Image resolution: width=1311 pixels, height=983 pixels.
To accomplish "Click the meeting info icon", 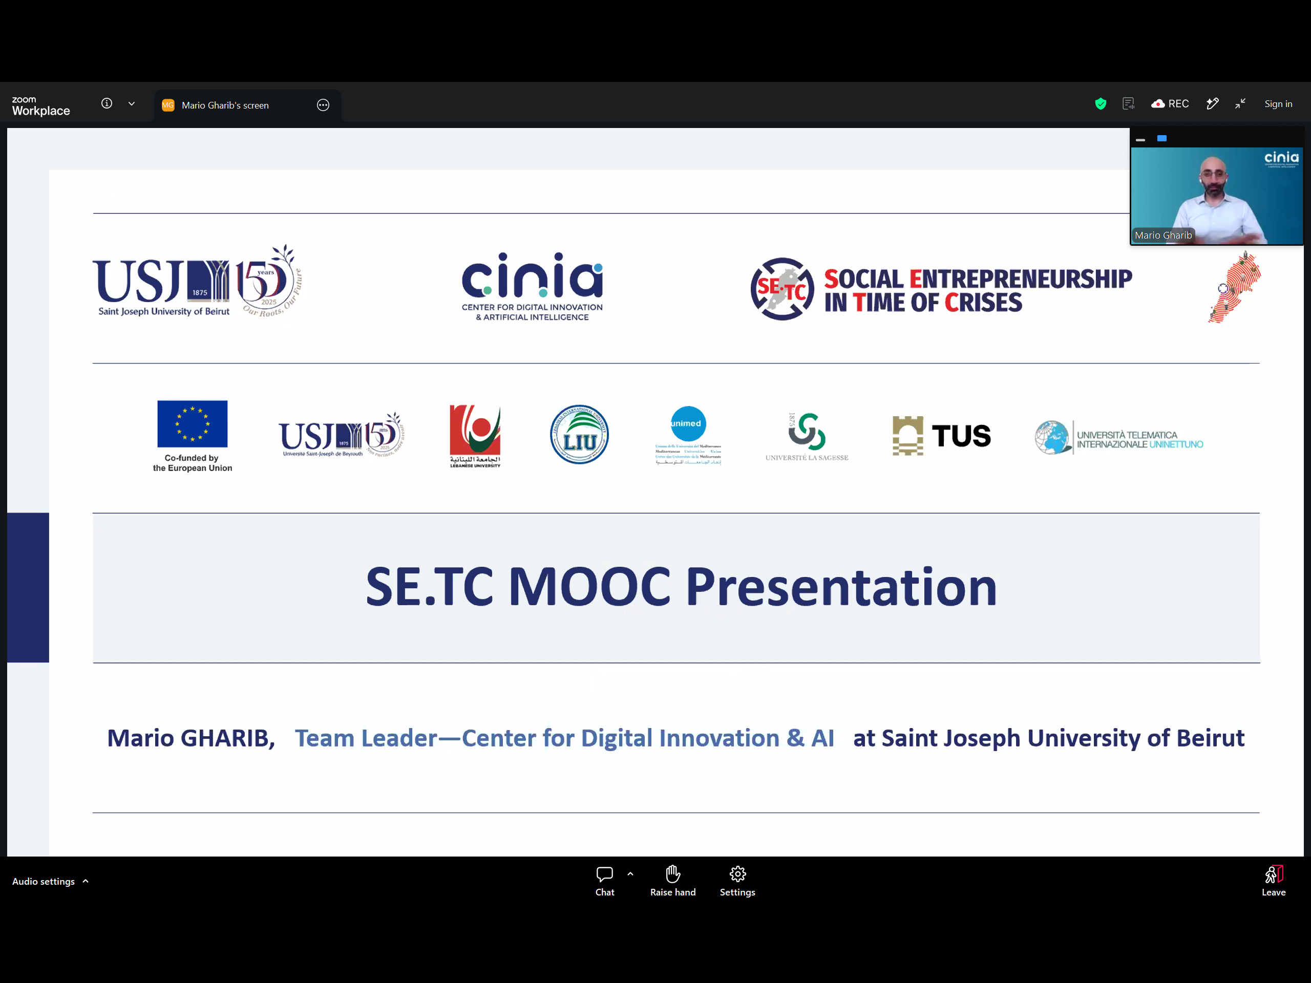I will (107, 104).
